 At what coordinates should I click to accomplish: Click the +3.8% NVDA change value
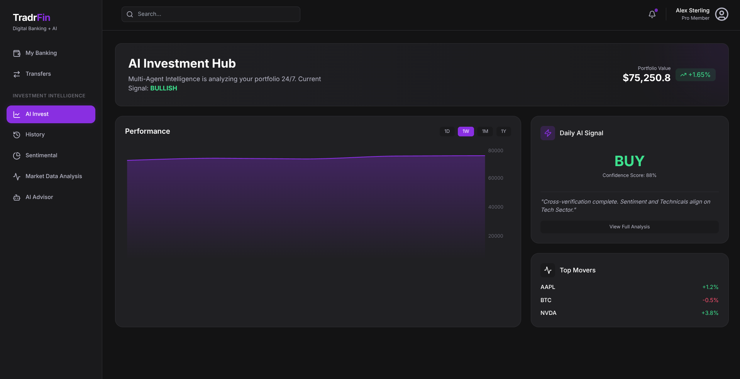[710, 313]
